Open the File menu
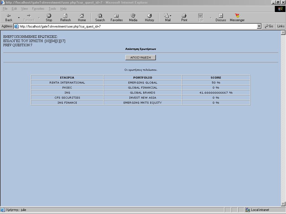Viewport: 286px width, 214px height. point(5,9)
